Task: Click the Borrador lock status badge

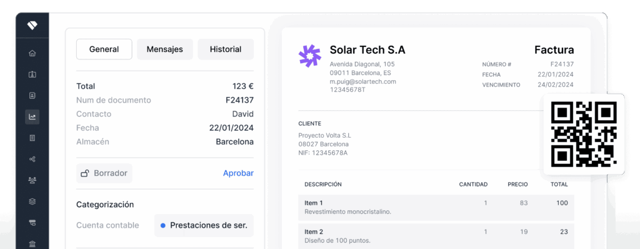Action: 104,173
